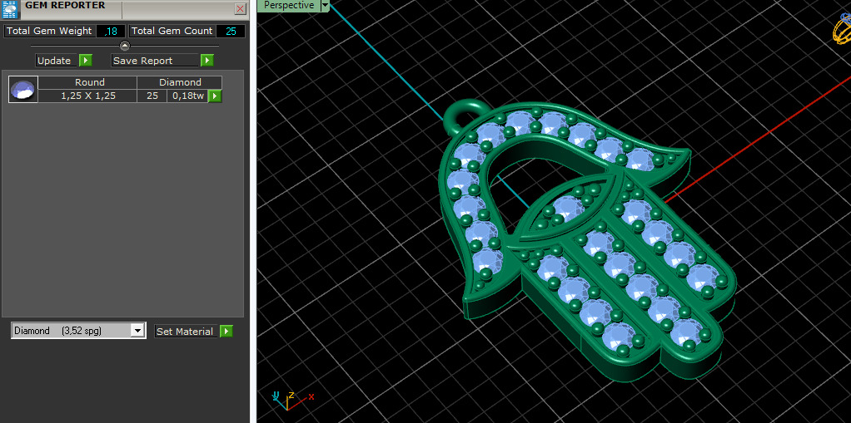Click green arrow next to 0,18tw
The image size is (851, 423).
[x=215, y=96]
